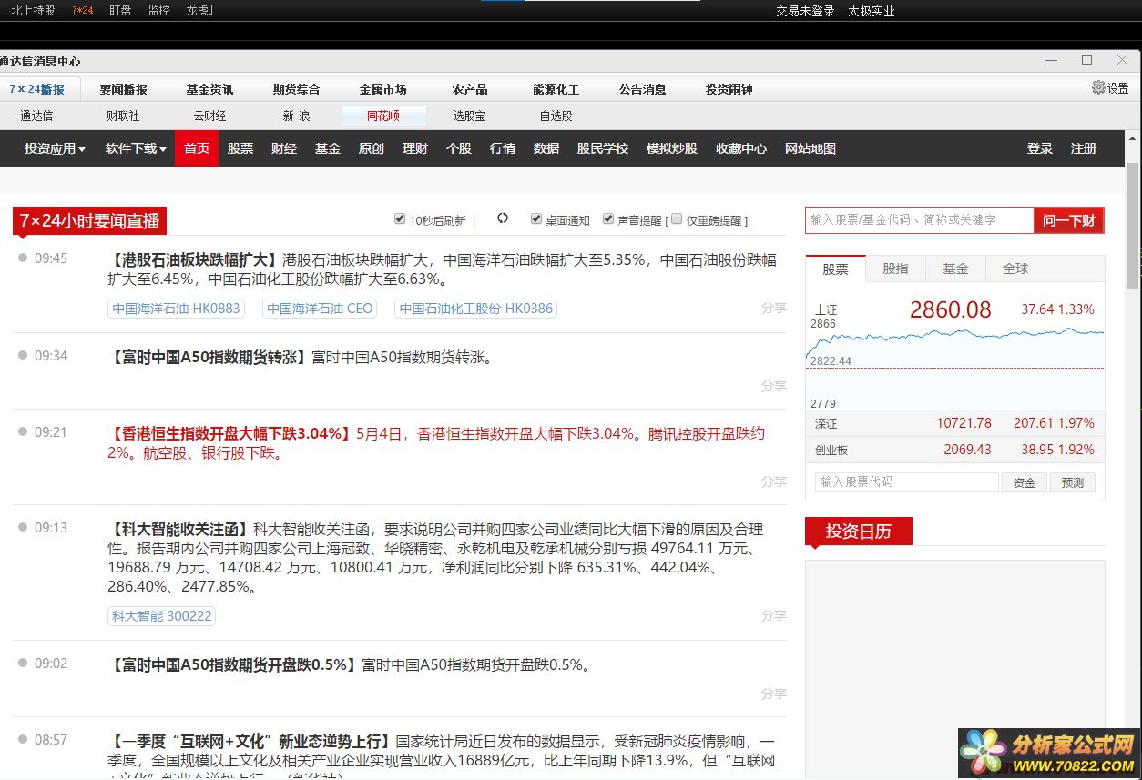Switch to the 基金 quotes tab in sidebar
Screen dimensions: 1142x780
pyautogui.click(x=955, y=268)
